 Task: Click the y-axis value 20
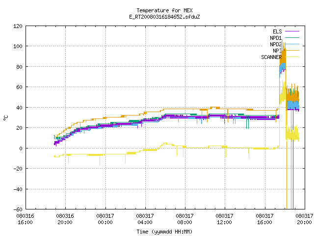click(x=19, y=128)
